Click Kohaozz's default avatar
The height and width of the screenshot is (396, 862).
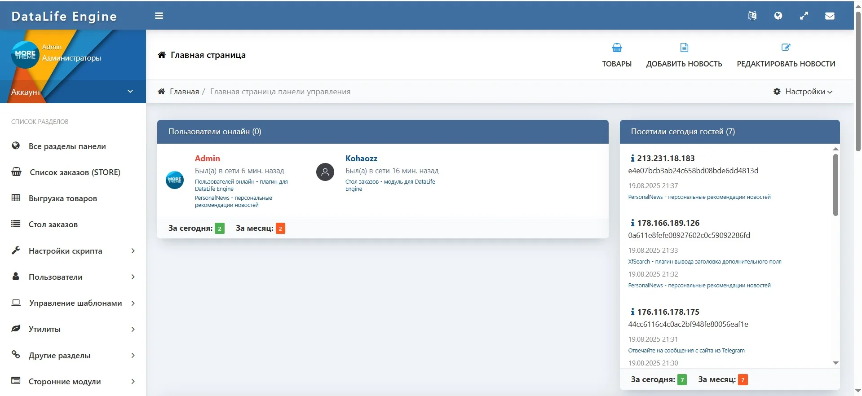325,172
